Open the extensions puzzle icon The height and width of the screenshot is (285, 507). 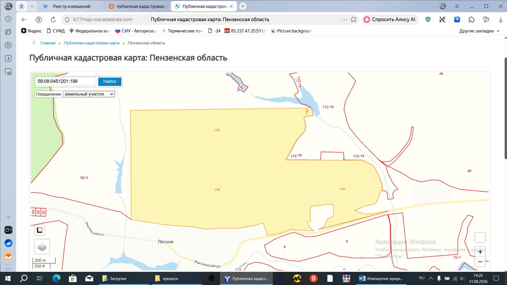472,20
